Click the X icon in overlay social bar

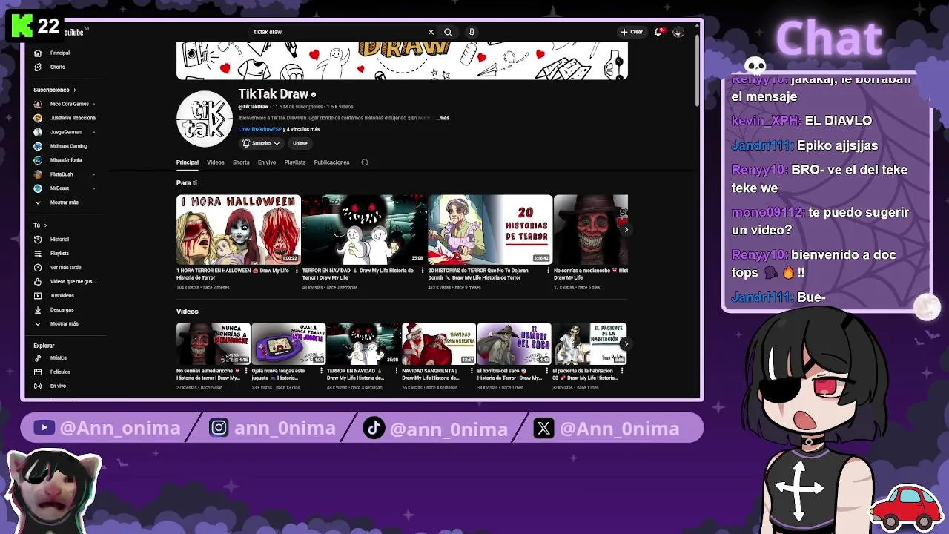pyautogui.click(x=543, y=428)
